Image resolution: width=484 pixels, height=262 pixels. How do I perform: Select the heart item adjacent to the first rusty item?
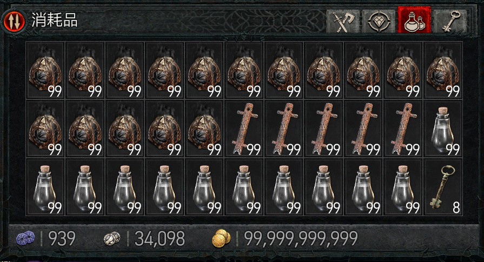point(204,129)
